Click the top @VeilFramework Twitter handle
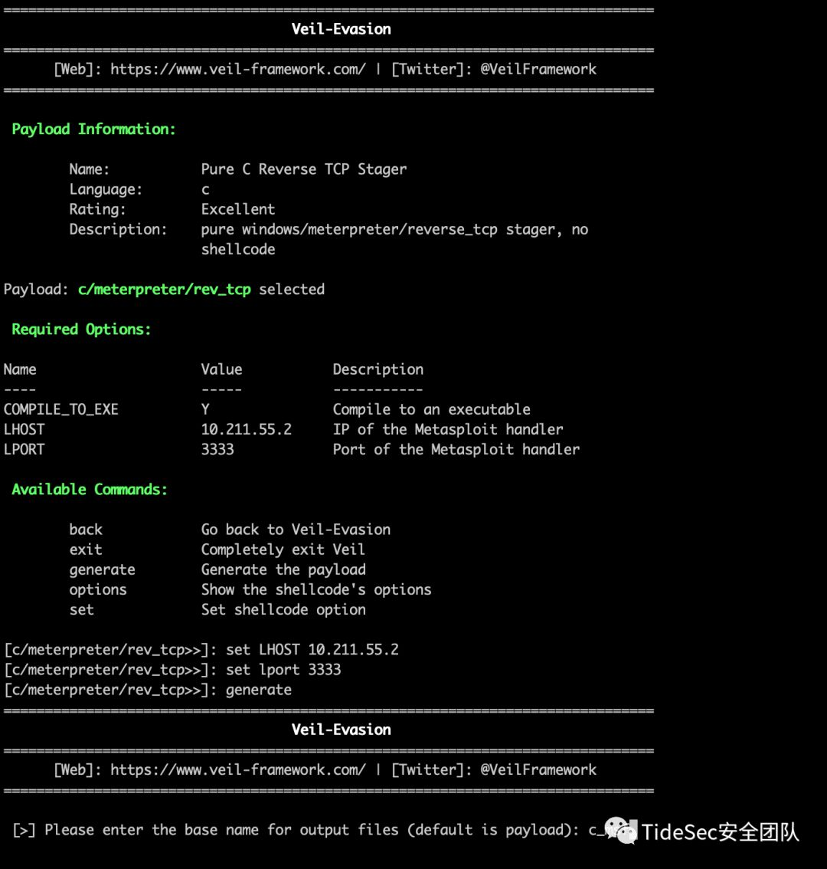The height and width of the screenshot is (869, 827). (x=538, y=69)
